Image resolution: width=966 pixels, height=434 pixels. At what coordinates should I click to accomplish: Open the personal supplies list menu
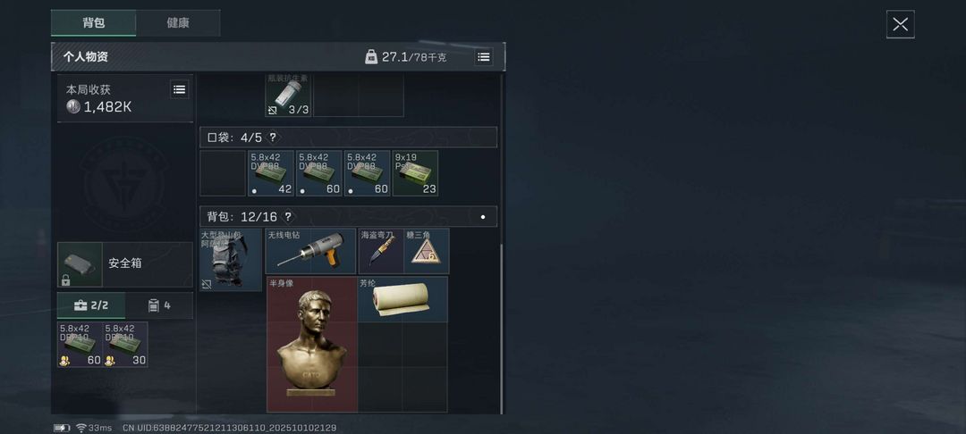click(x=484, y=56)
